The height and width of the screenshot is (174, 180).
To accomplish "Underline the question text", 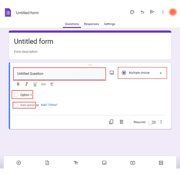I will [35, 84].
